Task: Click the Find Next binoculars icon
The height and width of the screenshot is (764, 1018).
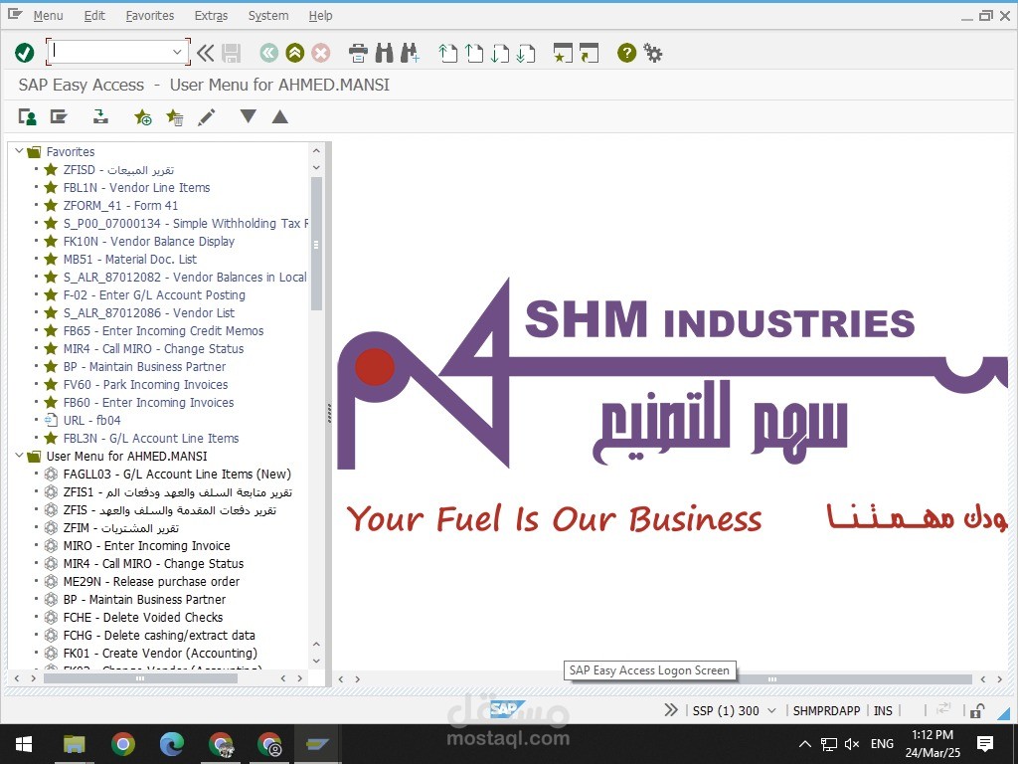Action: [411, 53]
